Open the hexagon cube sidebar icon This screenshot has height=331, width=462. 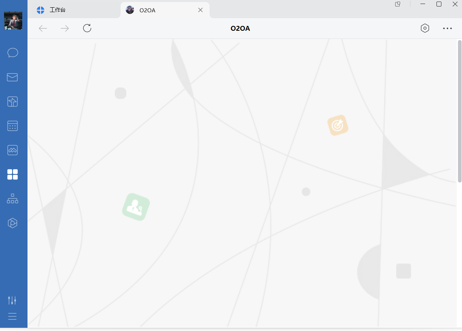[13, 223]
